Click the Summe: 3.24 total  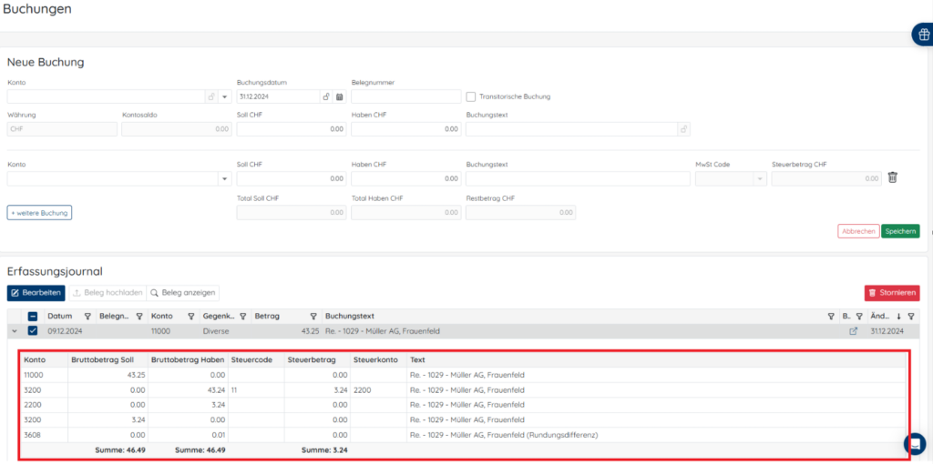pyautogui.click(x=324, y=449)
